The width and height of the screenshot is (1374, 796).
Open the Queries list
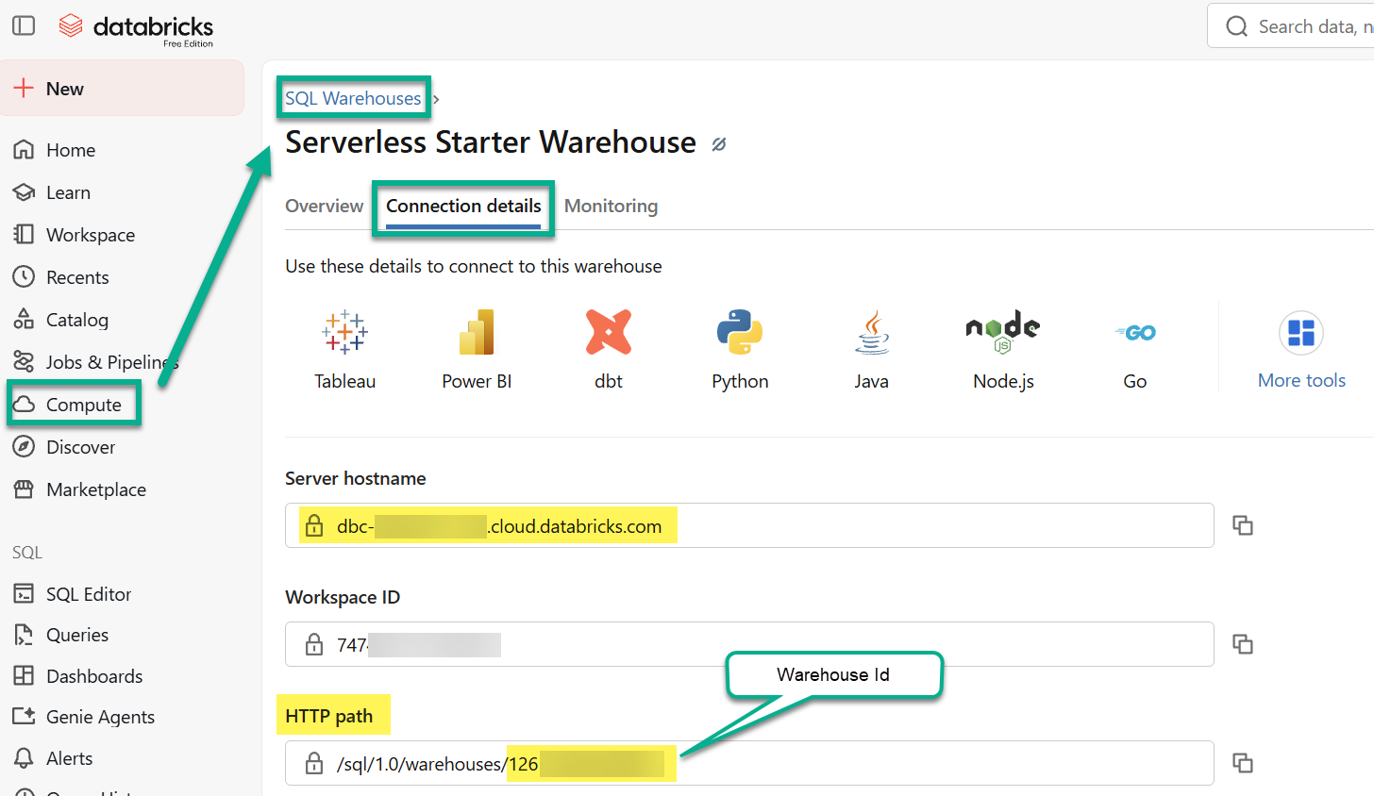pyautogui.click(x=77, y=635)
